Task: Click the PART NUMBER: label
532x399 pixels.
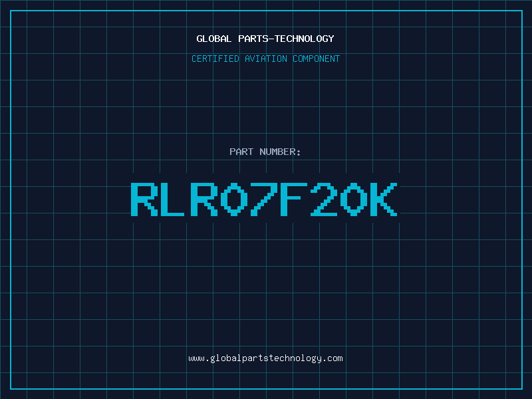Action: pos(265,152)
